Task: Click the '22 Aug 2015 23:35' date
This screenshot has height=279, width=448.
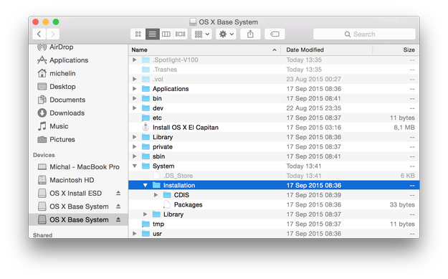Action: [x=314, y=108]
